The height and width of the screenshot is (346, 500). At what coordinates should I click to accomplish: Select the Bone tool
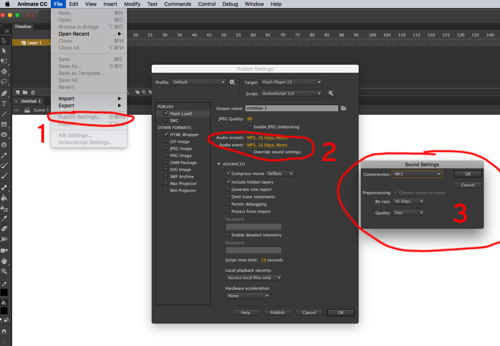click(x=4, y=188)
